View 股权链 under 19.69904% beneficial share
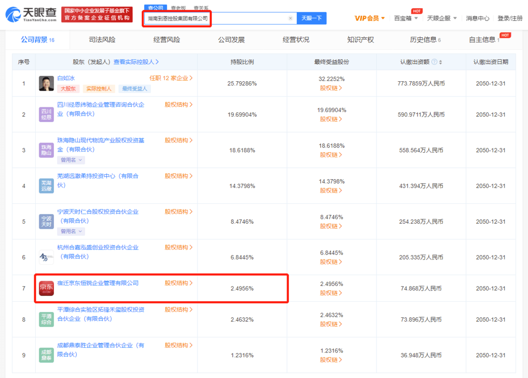Image resolution: width=528 pixels, height=378 pixels. tap(331, 119)
